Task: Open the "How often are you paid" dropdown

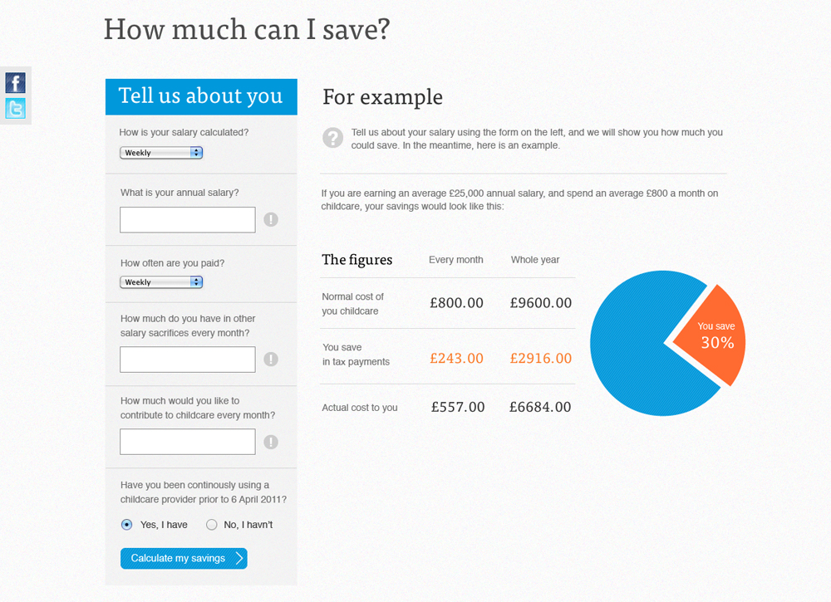Action: (x=161, y=282)
